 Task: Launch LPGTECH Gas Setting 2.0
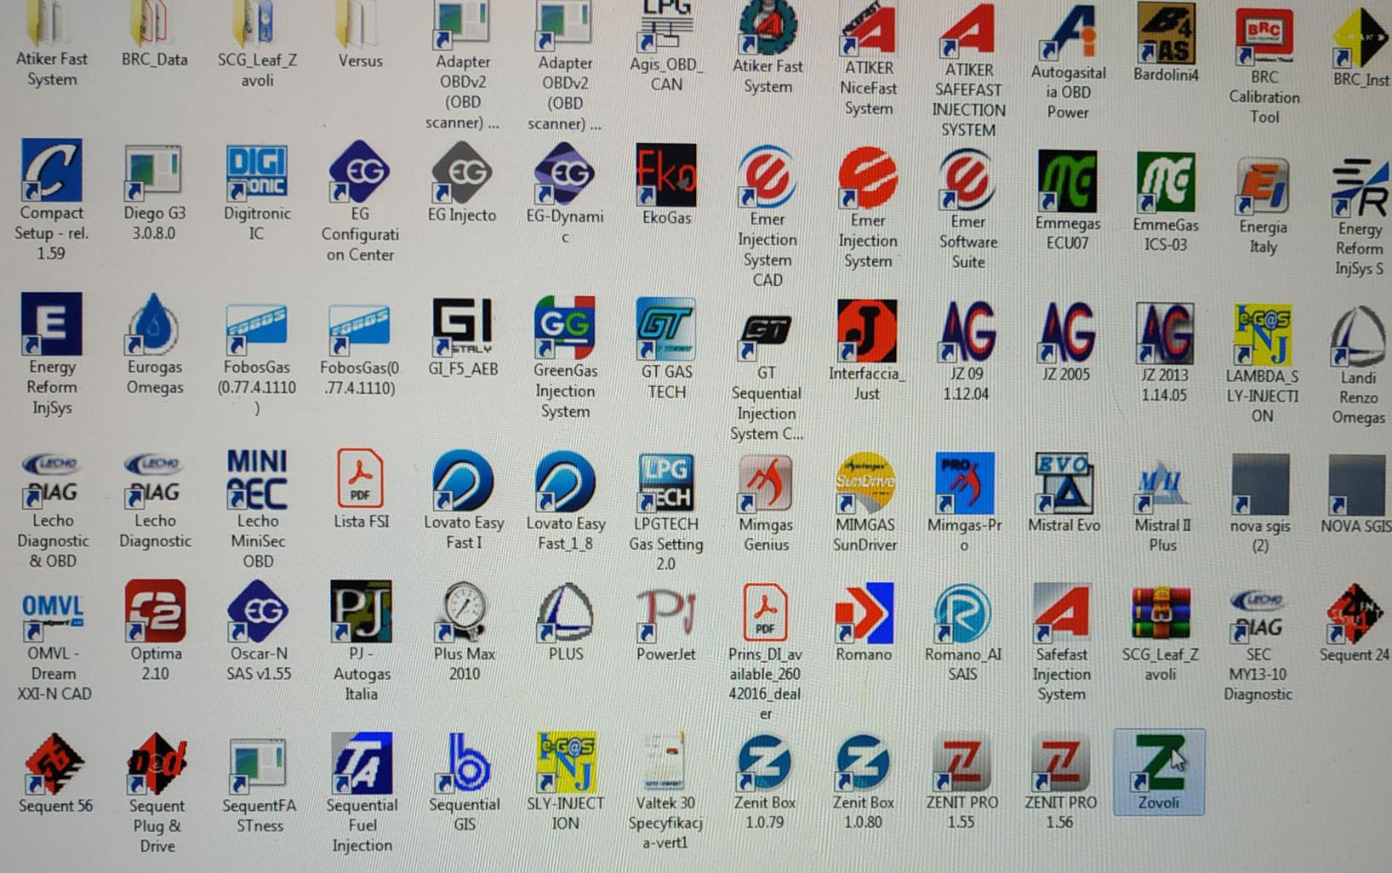(665, 512)
